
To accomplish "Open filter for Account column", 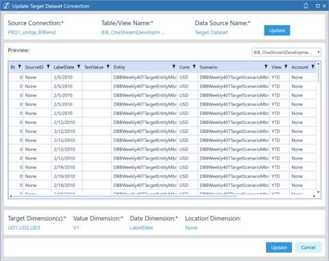I will click(x=313, y=66).
